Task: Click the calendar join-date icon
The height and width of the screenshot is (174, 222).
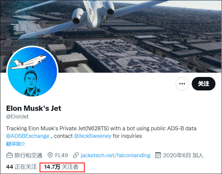Action: coord(158,155)
